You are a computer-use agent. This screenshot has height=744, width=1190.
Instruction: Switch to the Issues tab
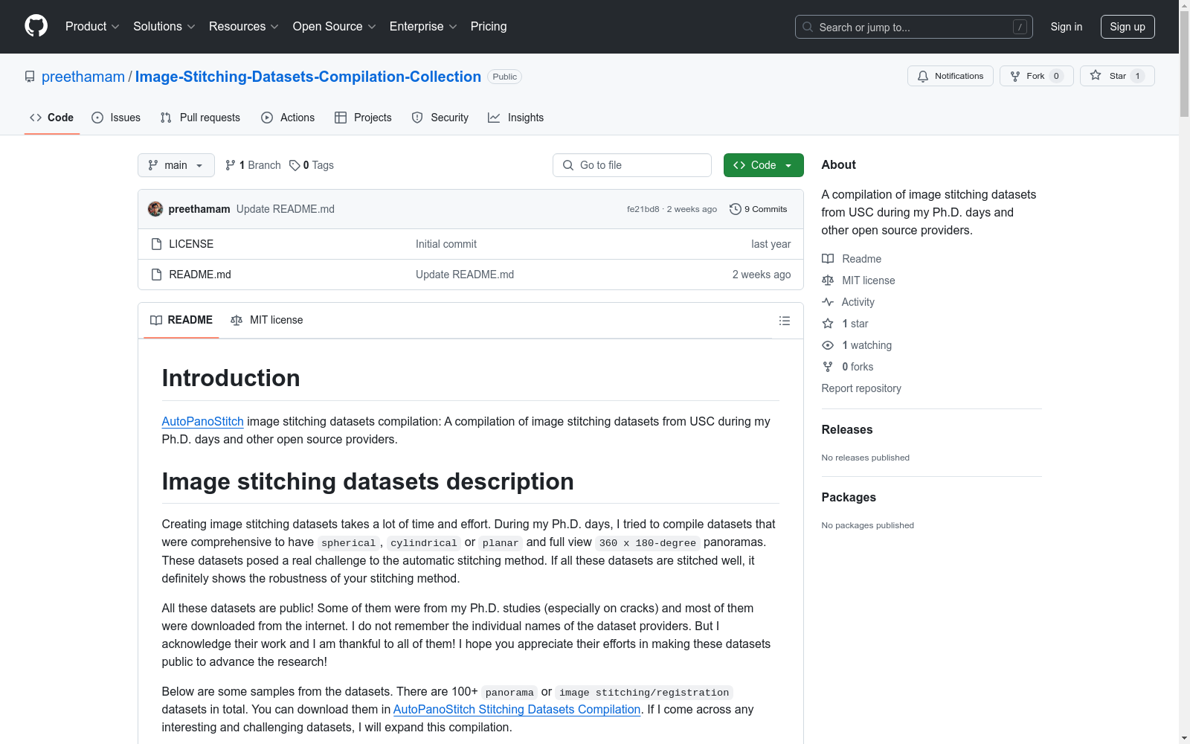coord(116,118)
